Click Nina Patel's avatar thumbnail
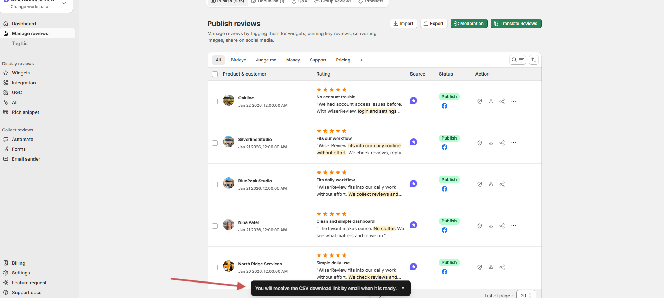 point(229,225)
